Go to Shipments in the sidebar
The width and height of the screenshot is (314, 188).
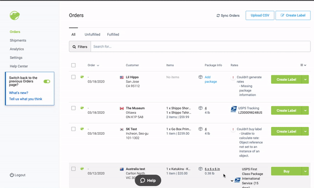click(18, 40)
